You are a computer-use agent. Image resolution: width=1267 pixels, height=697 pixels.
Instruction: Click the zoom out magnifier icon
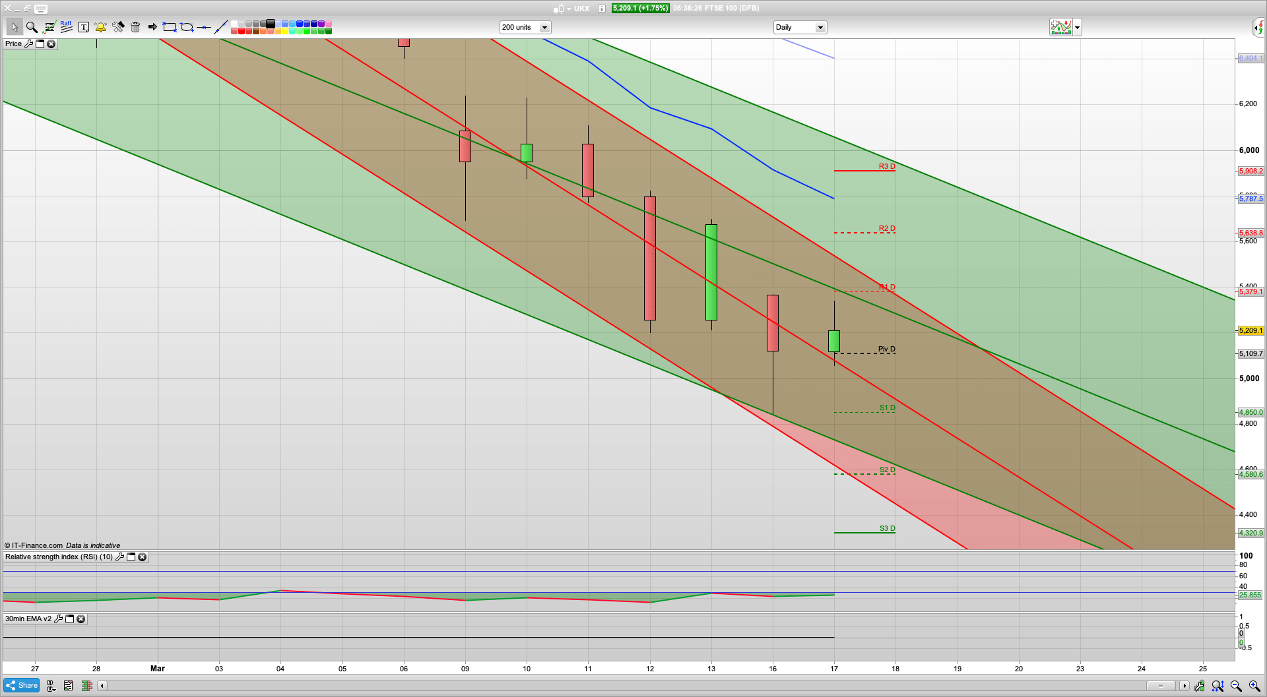tap(1236, 686)
